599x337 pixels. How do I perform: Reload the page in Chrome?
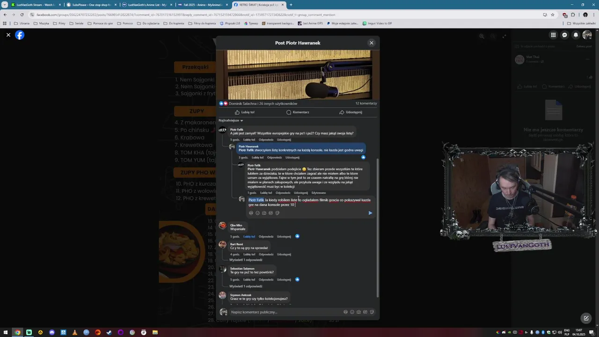click(x=22, y=15)
